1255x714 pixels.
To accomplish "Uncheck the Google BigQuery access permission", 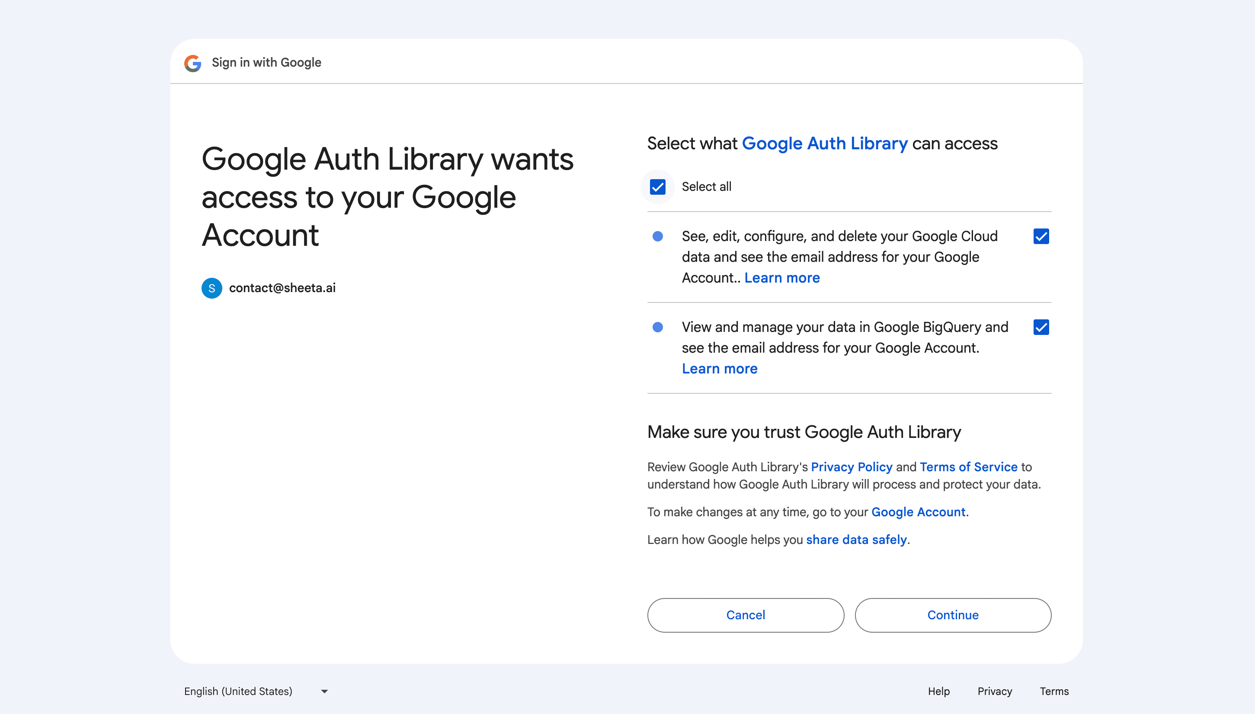I will point(1041,328).
